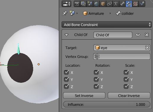153x112 pixels.
Task: Toggle Location X checkbox
Action: [x=66, y=72]
